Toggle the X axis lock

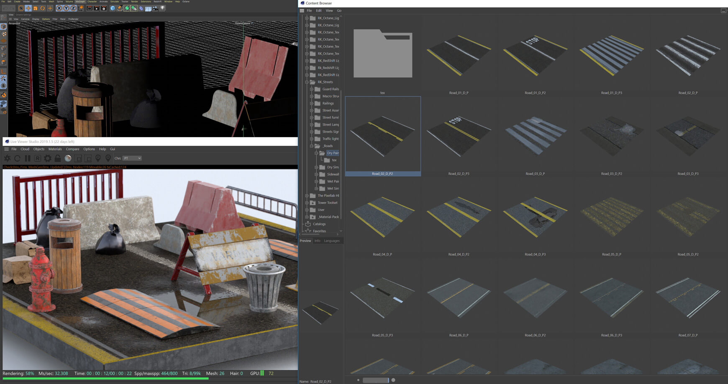[59, 8]
